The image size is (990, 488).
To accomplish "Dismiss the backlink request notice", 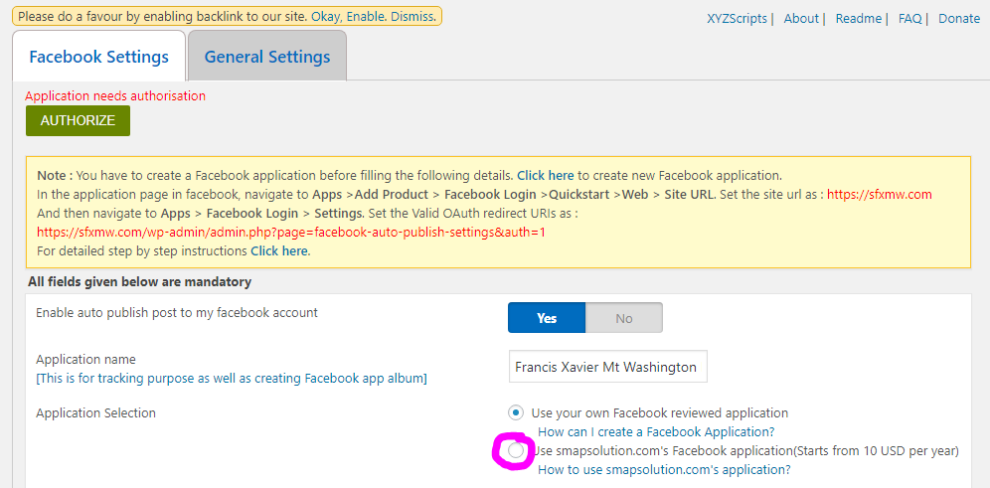I will (412, 17).
